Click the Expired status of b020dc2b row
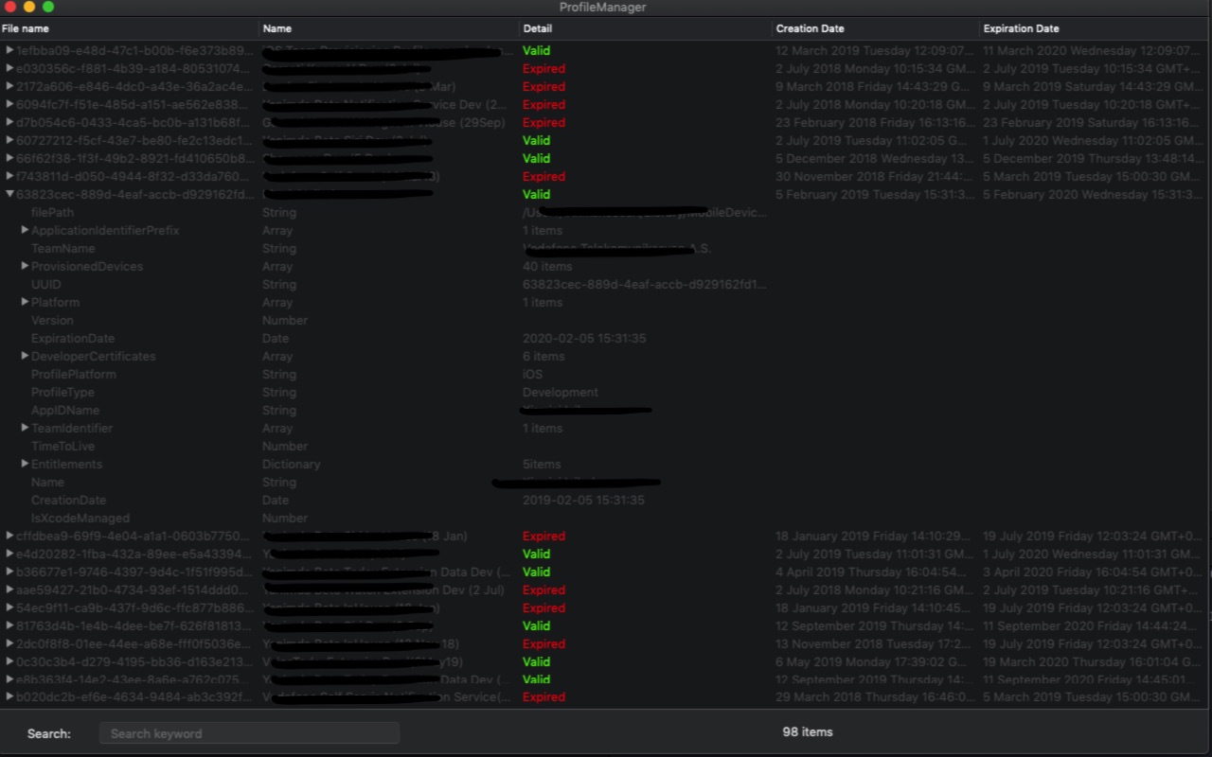 pos(544,696)
